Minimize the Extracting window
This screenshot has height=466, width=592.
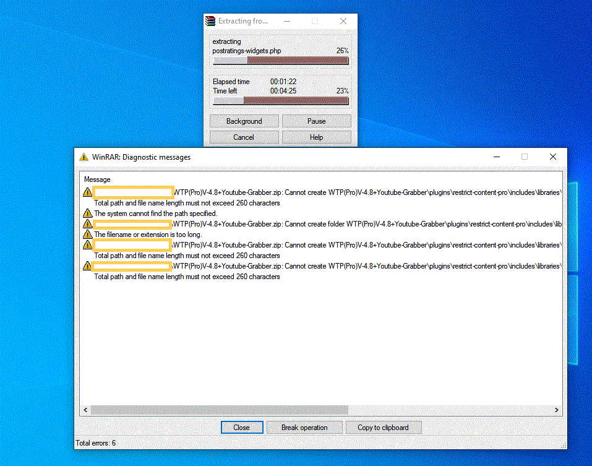point(287,21)
